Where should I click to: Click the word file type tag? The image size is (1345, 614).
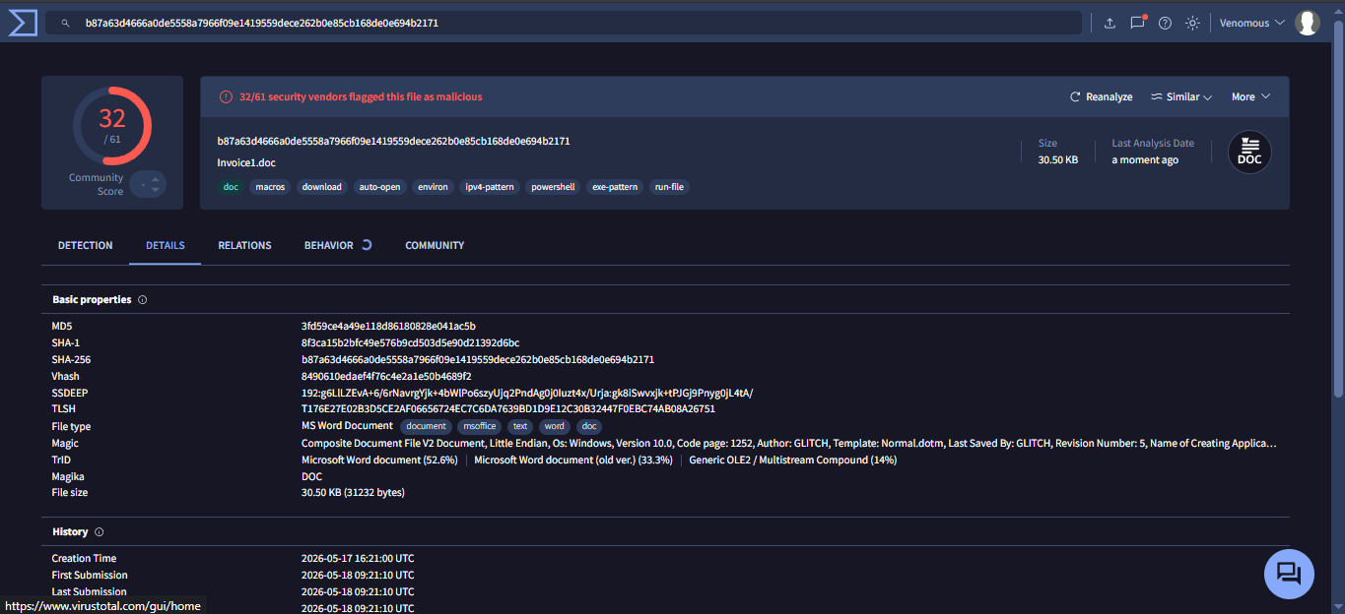555,426
